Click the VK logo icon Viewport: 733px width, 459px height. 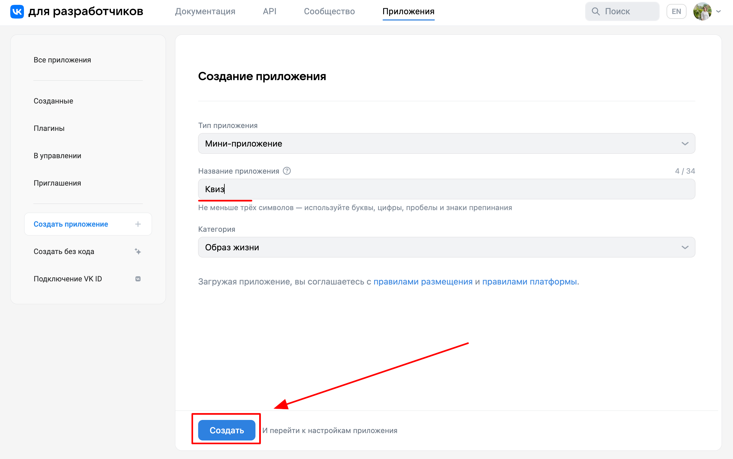[x=17, y=11]
